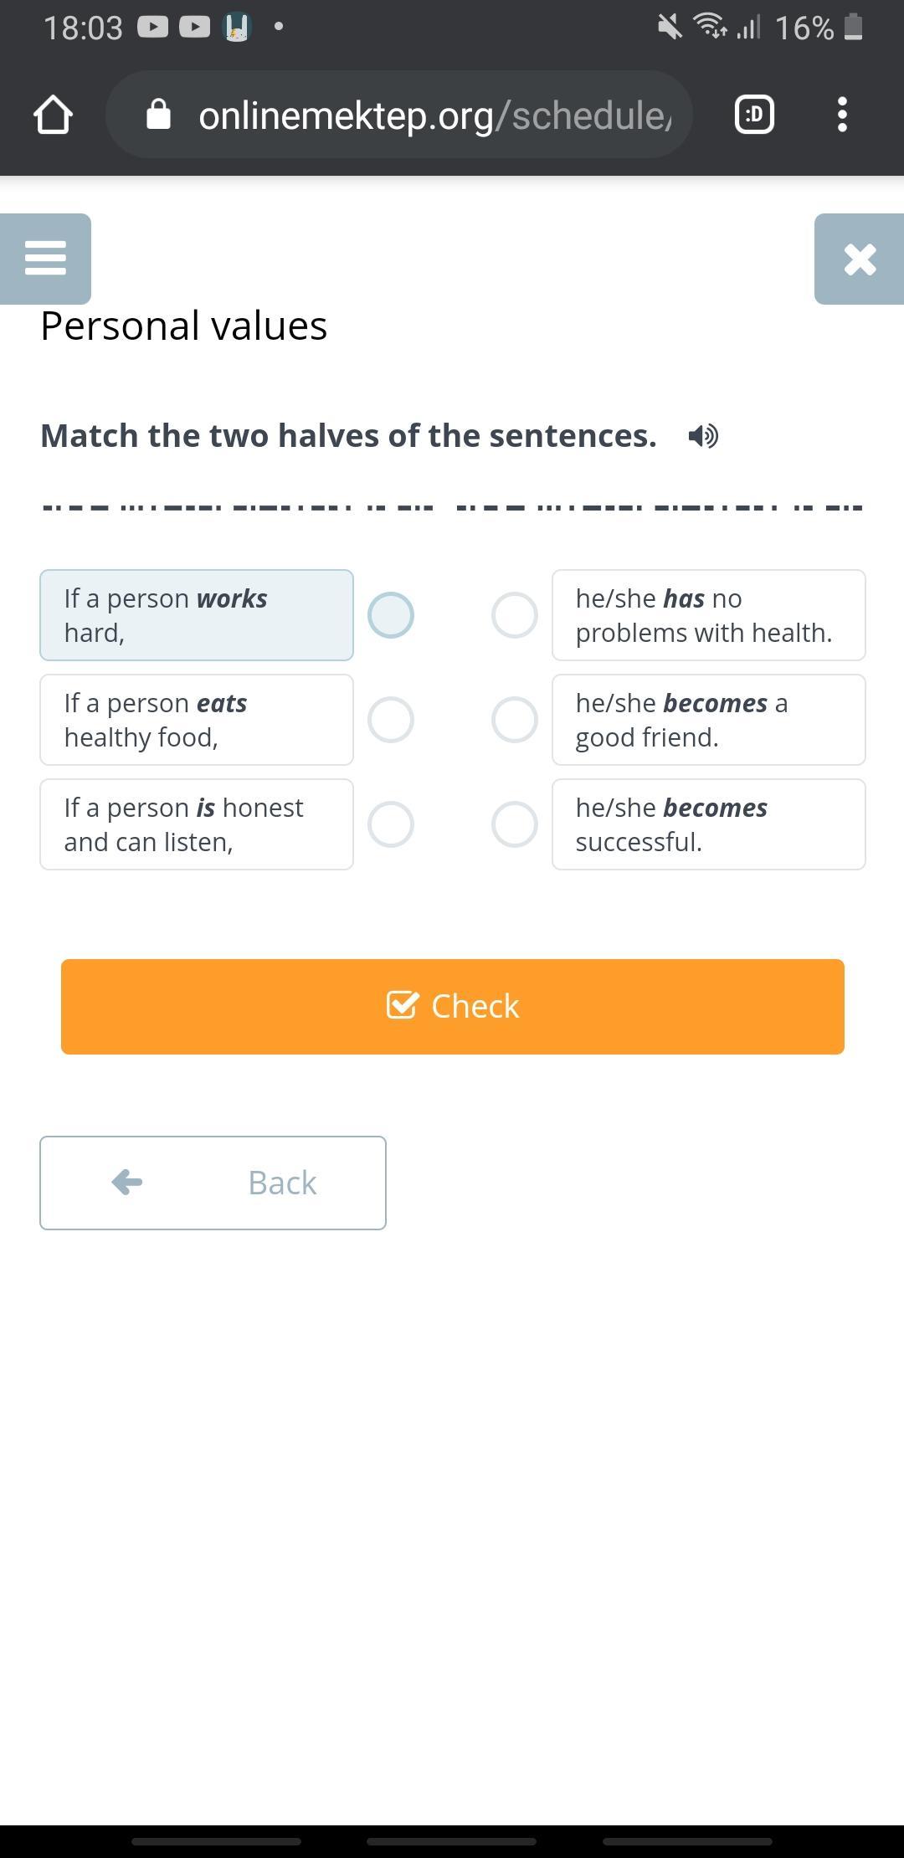This screenshot has width=904, height=1858.
Task: Tap the 'If a person eats healthy food' card
Action: coord(197,720)
